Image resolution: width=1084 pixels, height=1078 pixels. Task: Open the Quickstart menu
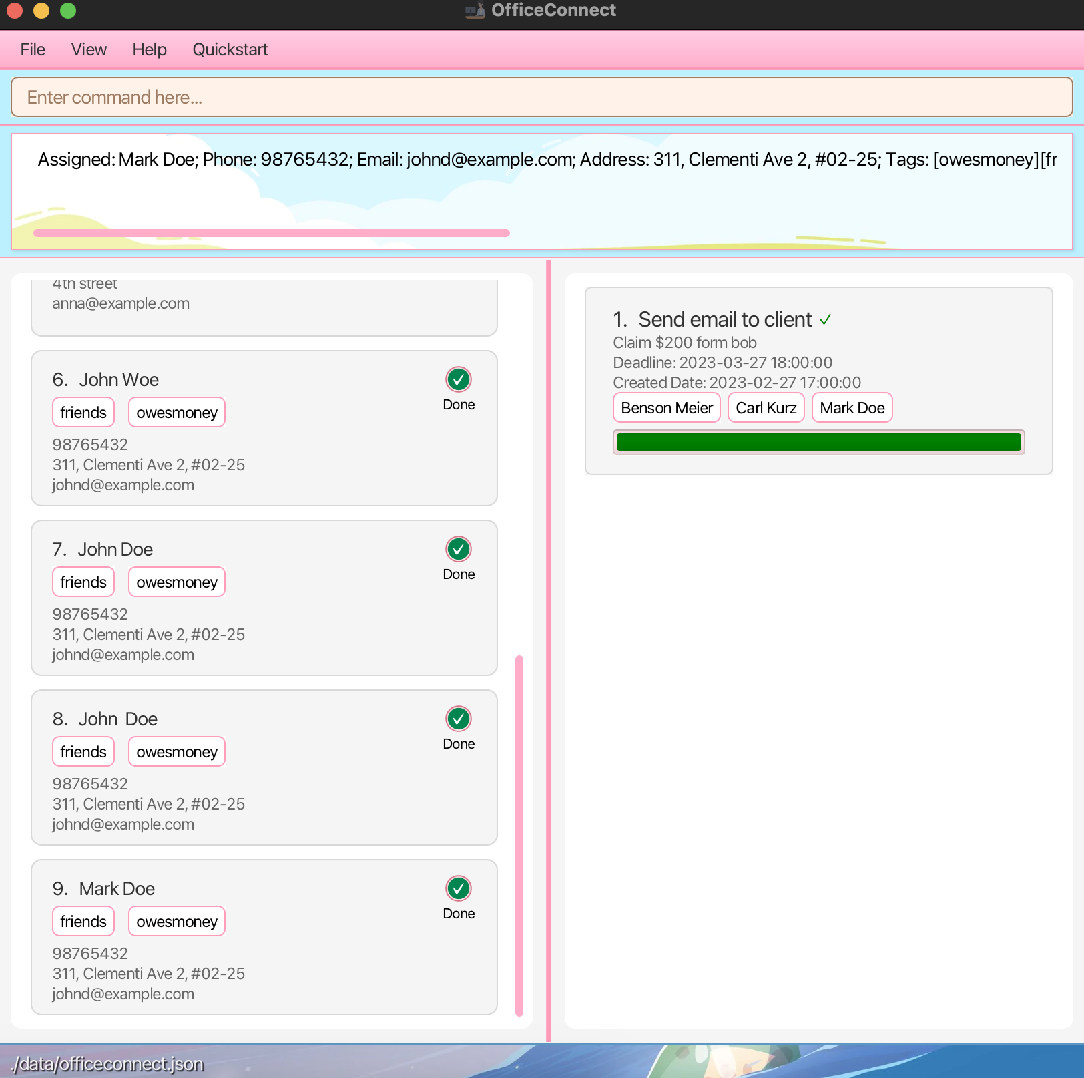point(230,49)
